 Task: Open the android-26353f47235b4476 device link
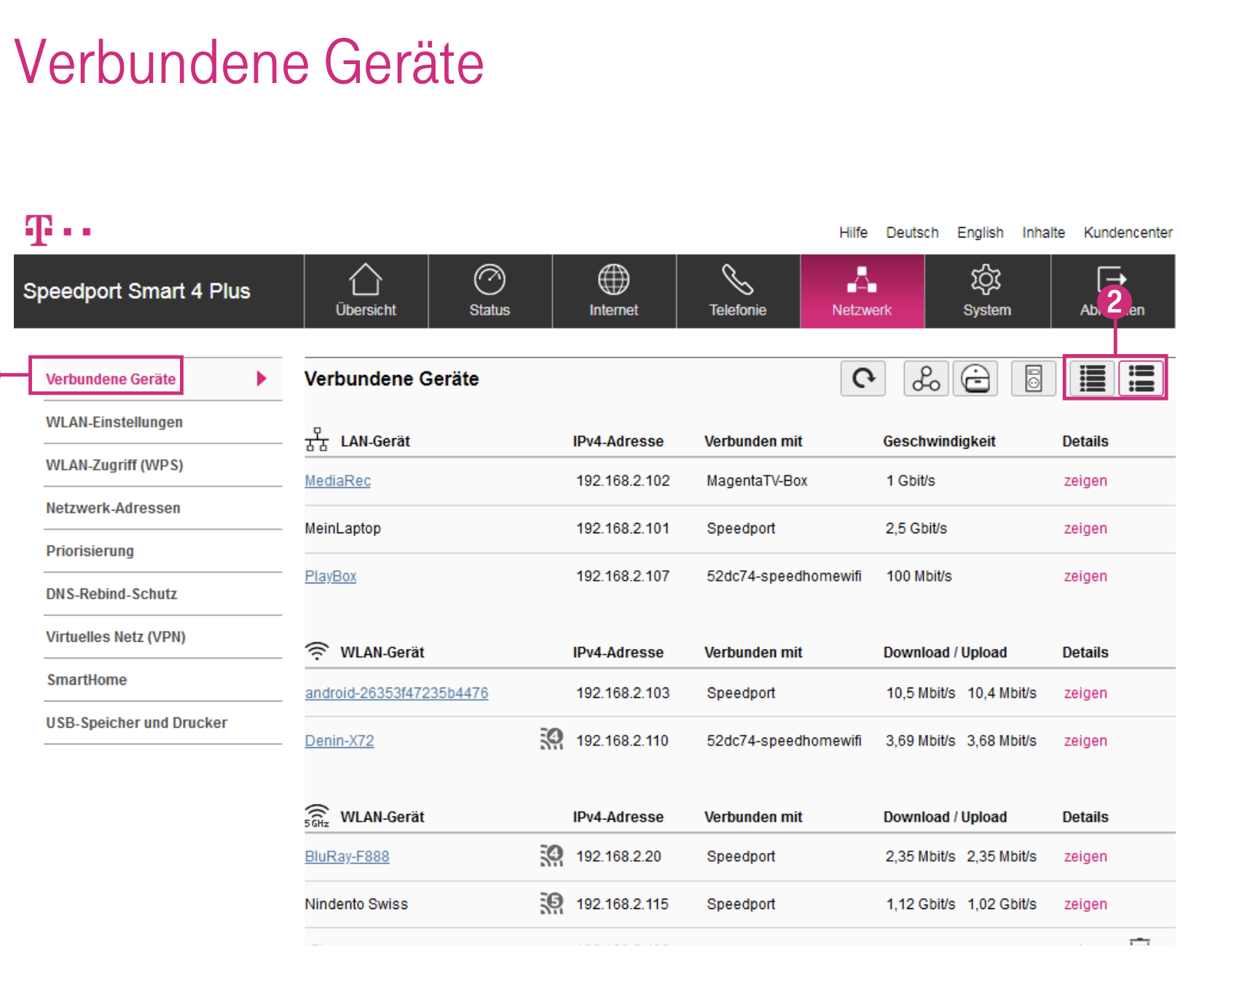pyautogui.click(x=396, y=693)
